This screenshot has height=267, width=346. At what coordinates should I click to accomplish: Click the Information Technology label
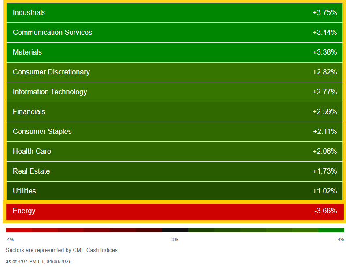point(50,92)
